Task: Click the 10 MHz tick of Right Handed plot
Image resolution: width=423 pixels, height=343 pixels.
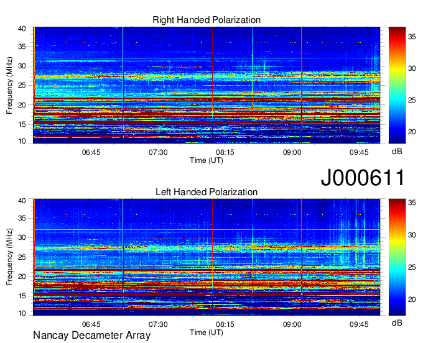Action: click(22, 141)
